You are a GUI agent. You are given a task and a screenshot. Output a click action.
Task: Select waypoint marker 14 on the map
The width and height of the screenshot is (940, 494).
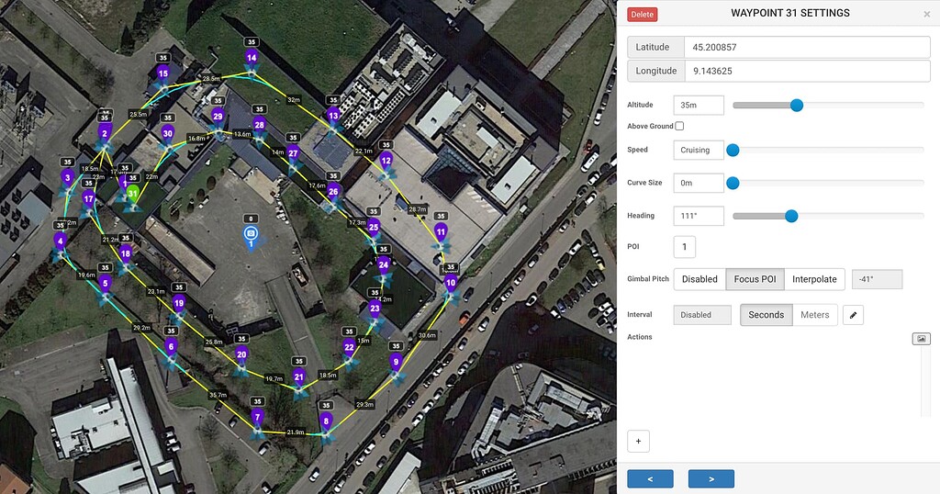point(252,59)
